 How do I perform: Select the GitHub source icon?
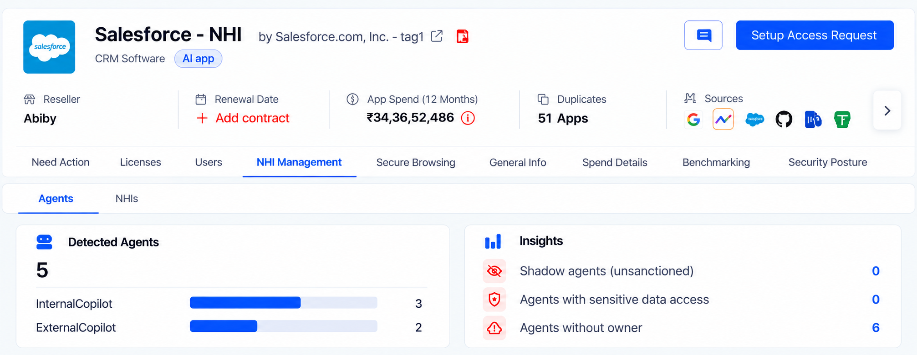coord(784,120)
